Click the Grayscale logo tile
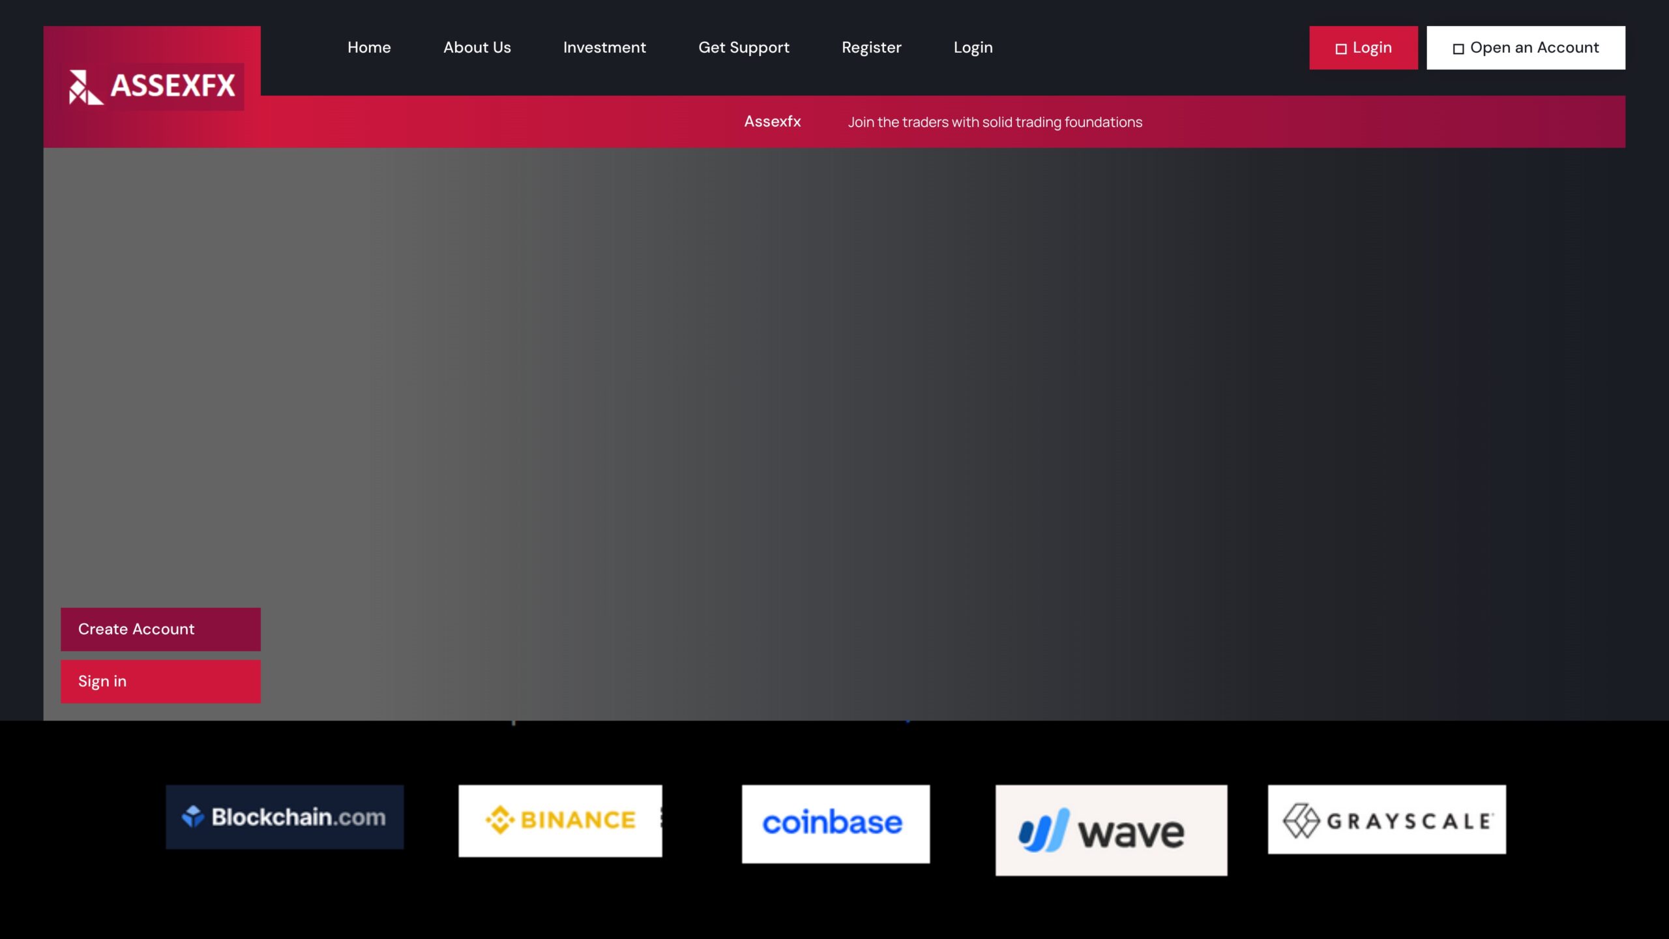1669x939 pixels. [1386, 819]
